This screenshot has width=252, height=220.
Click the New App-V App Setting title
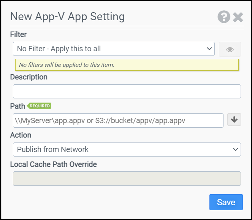click(x=67, y=17)
